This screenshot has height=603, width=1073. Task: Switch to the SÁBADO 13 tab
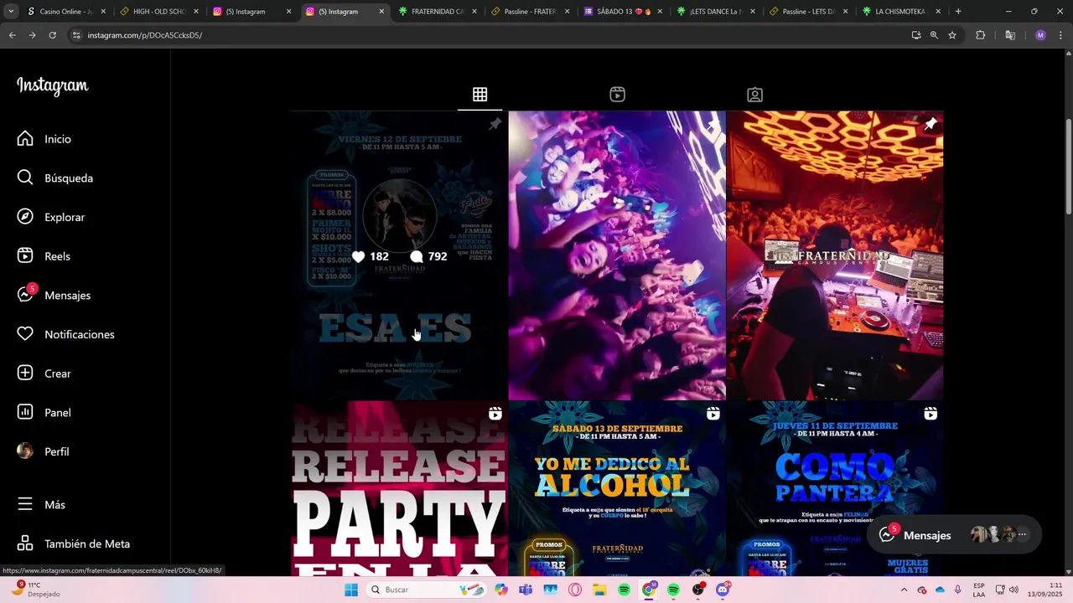tap(623, 12)
